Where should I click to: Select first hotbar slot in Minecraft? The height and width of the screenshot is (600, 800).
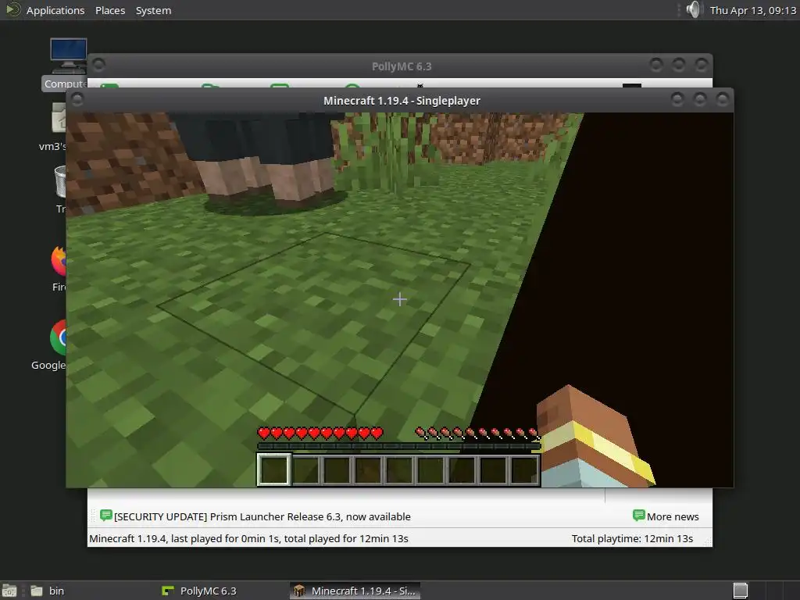coord(273,470)
